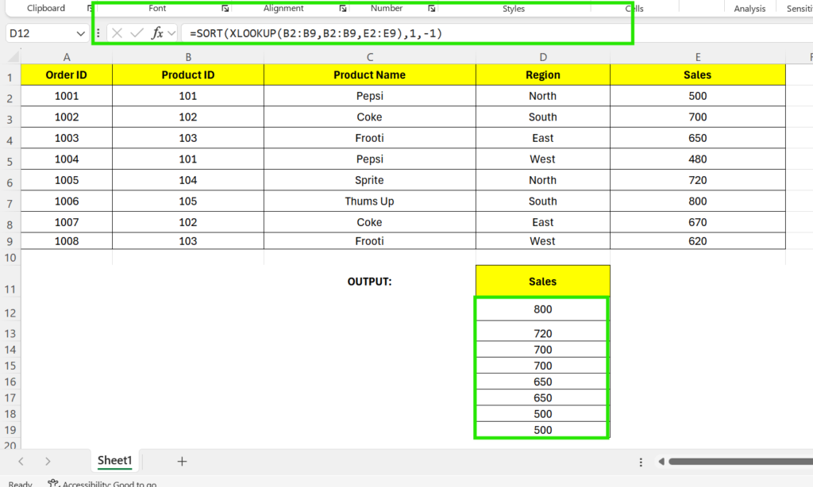
Task: Click cell with Order ID 1001
Action: coord(67,96)
